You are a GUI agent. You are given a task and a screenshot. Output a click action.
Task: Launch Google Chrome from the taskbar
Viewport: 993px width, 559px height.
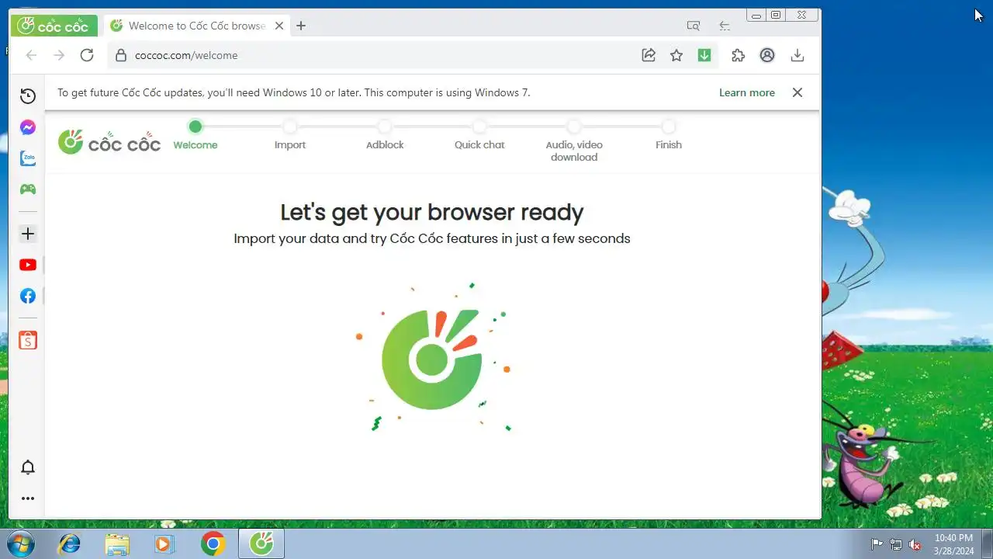pos(213,543)
